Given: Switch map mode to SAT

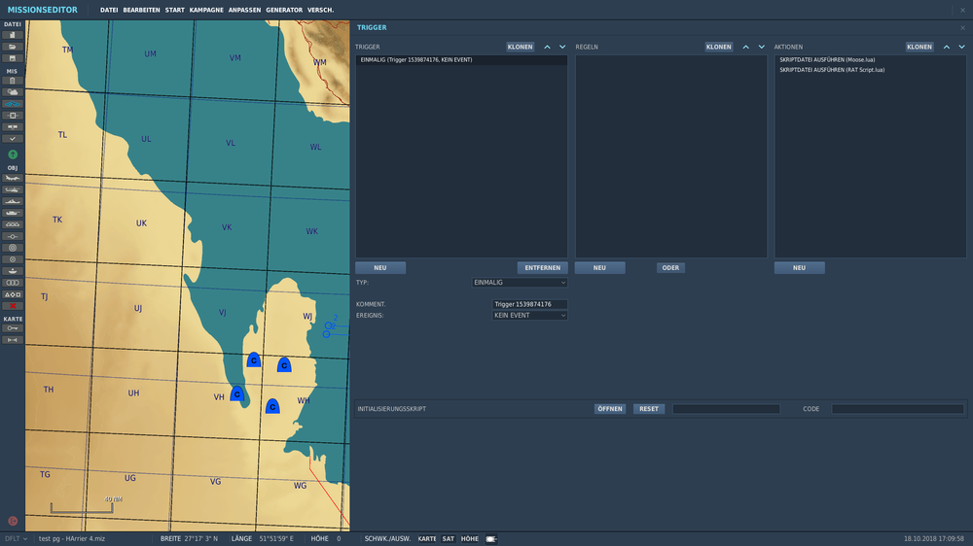Looking at the screenshot, I should pos(449,538).
